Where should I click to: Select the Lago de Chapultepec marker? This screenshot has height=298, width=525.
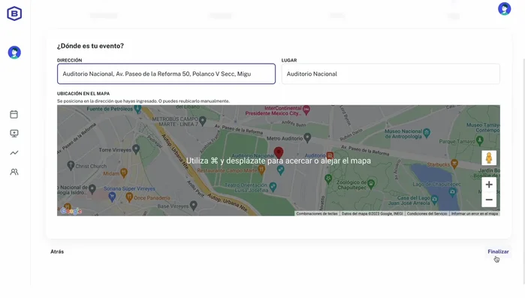click(453, 191)
